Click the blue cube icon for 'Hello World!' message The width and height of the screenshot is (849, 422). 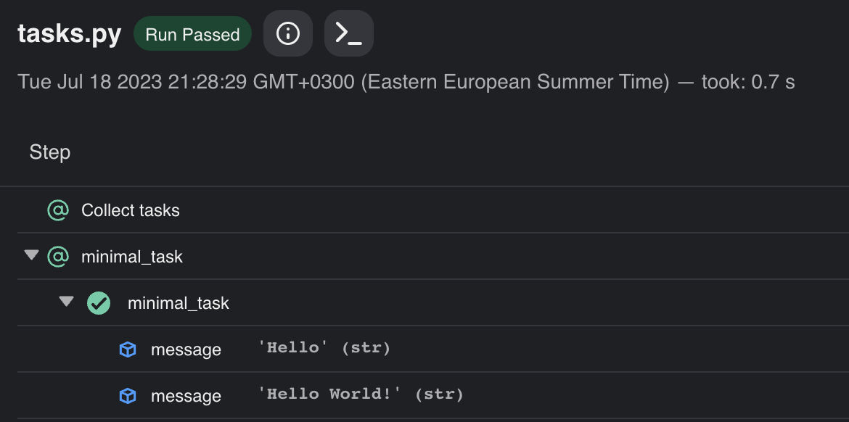[x=128, y=396]
